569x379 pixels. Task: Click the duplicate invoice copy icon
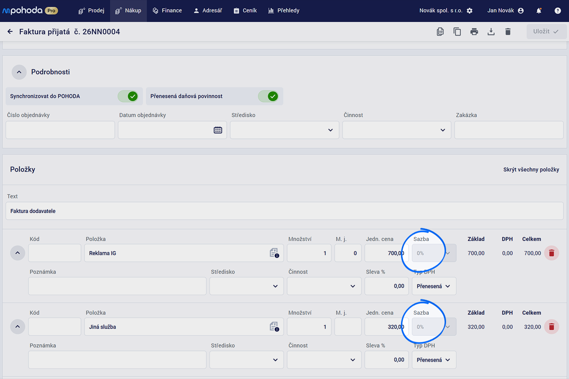[457, 32]
